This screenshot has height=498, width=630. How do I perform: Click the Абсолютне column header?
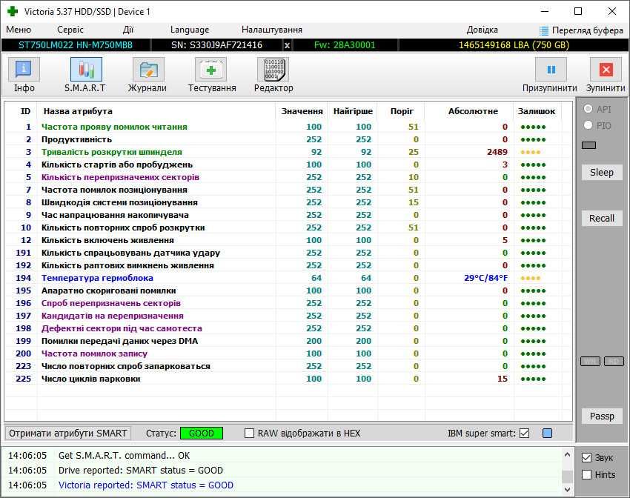tap(473, 111)
